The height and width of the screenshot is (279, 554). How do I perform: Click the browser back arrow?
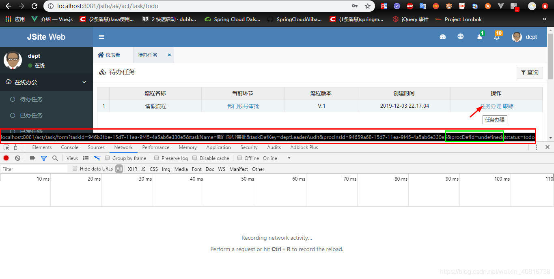[x=9, y=6]
